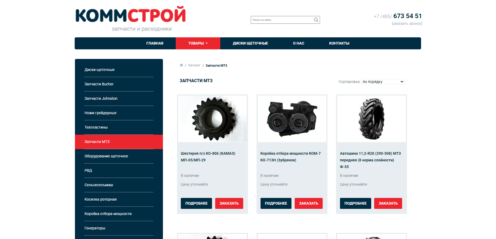Click ЗАКАЗАТЬ for the Автошина product
This screenshot has height=239, width=496.
[388, 203]
